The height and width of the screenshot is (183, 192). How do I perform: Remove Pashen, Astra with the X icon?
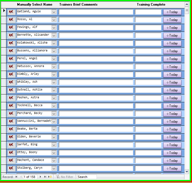pyautogui.click(x=11, y=98)
